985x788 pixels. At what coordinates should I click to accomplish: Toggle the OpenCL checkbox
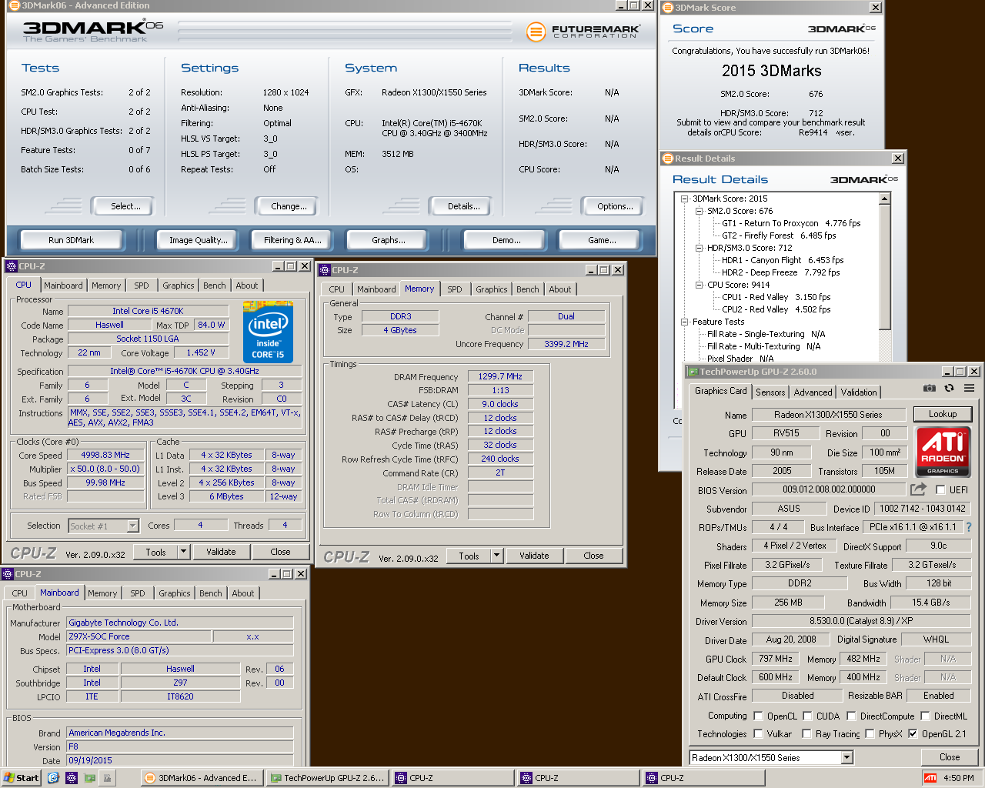click(x=759, y=716)
